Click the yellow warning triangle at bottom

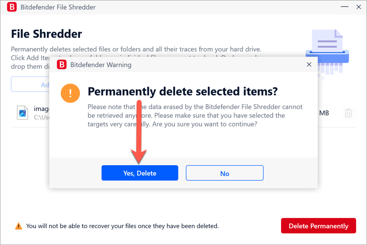pyautogui.click(x=19, y=226)
